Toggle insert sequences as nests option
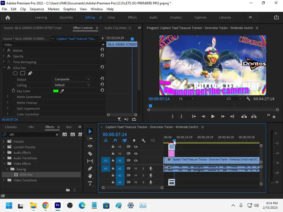 pos(106,141)
